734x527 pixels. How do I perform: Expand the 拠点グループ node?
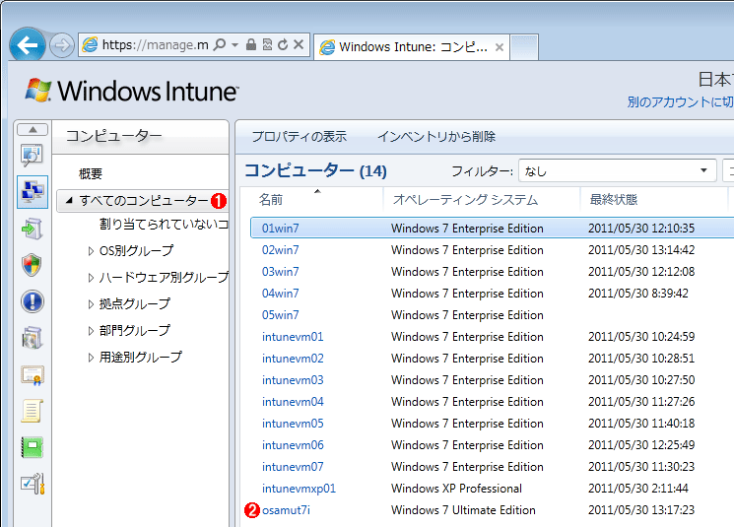[x=91, y=304]
